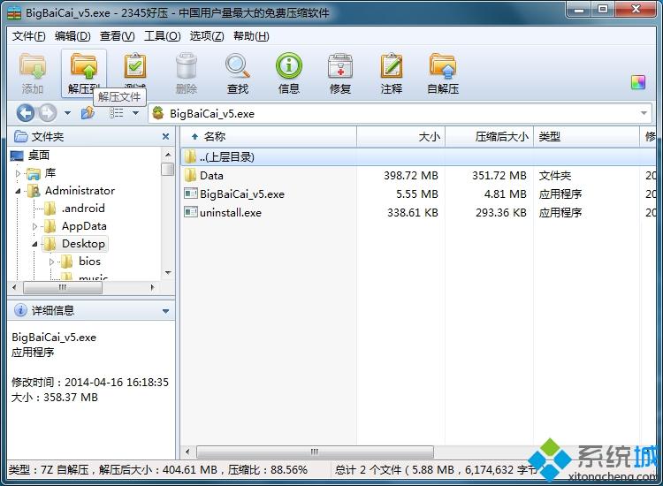Screen dimensions: 663x486
Task: Collapse the 详细信息 details panel arrow
Action: (x=165, y=311)
